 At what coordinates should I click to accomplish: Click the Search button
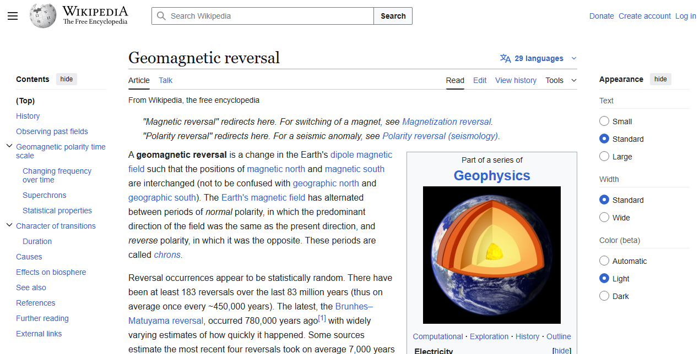(393, 16)
